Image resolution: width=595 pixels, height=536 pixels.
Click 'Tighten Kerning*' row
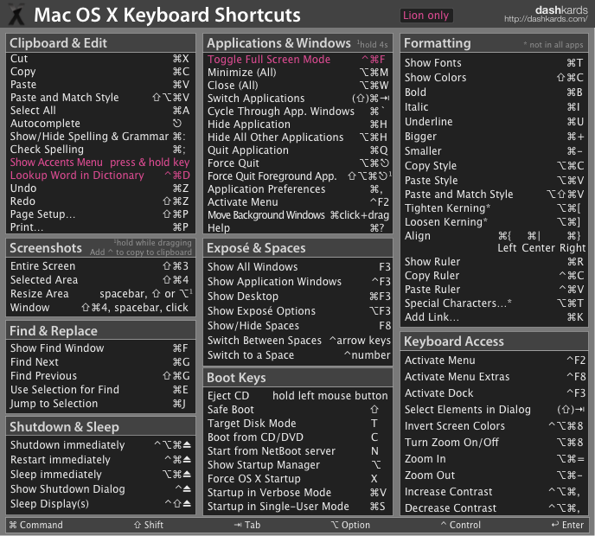pyautogui.click(x=495, y=208)
